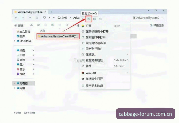The image size is (179, 123).
Task: Choose 固定到快速访问
Action: pos(105,43)
